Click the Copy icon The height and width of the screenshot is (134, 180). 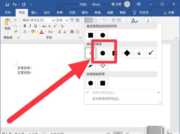[x=15, y=26]
